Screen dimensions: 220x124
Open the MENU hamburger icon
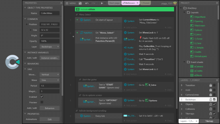(67, 3)
